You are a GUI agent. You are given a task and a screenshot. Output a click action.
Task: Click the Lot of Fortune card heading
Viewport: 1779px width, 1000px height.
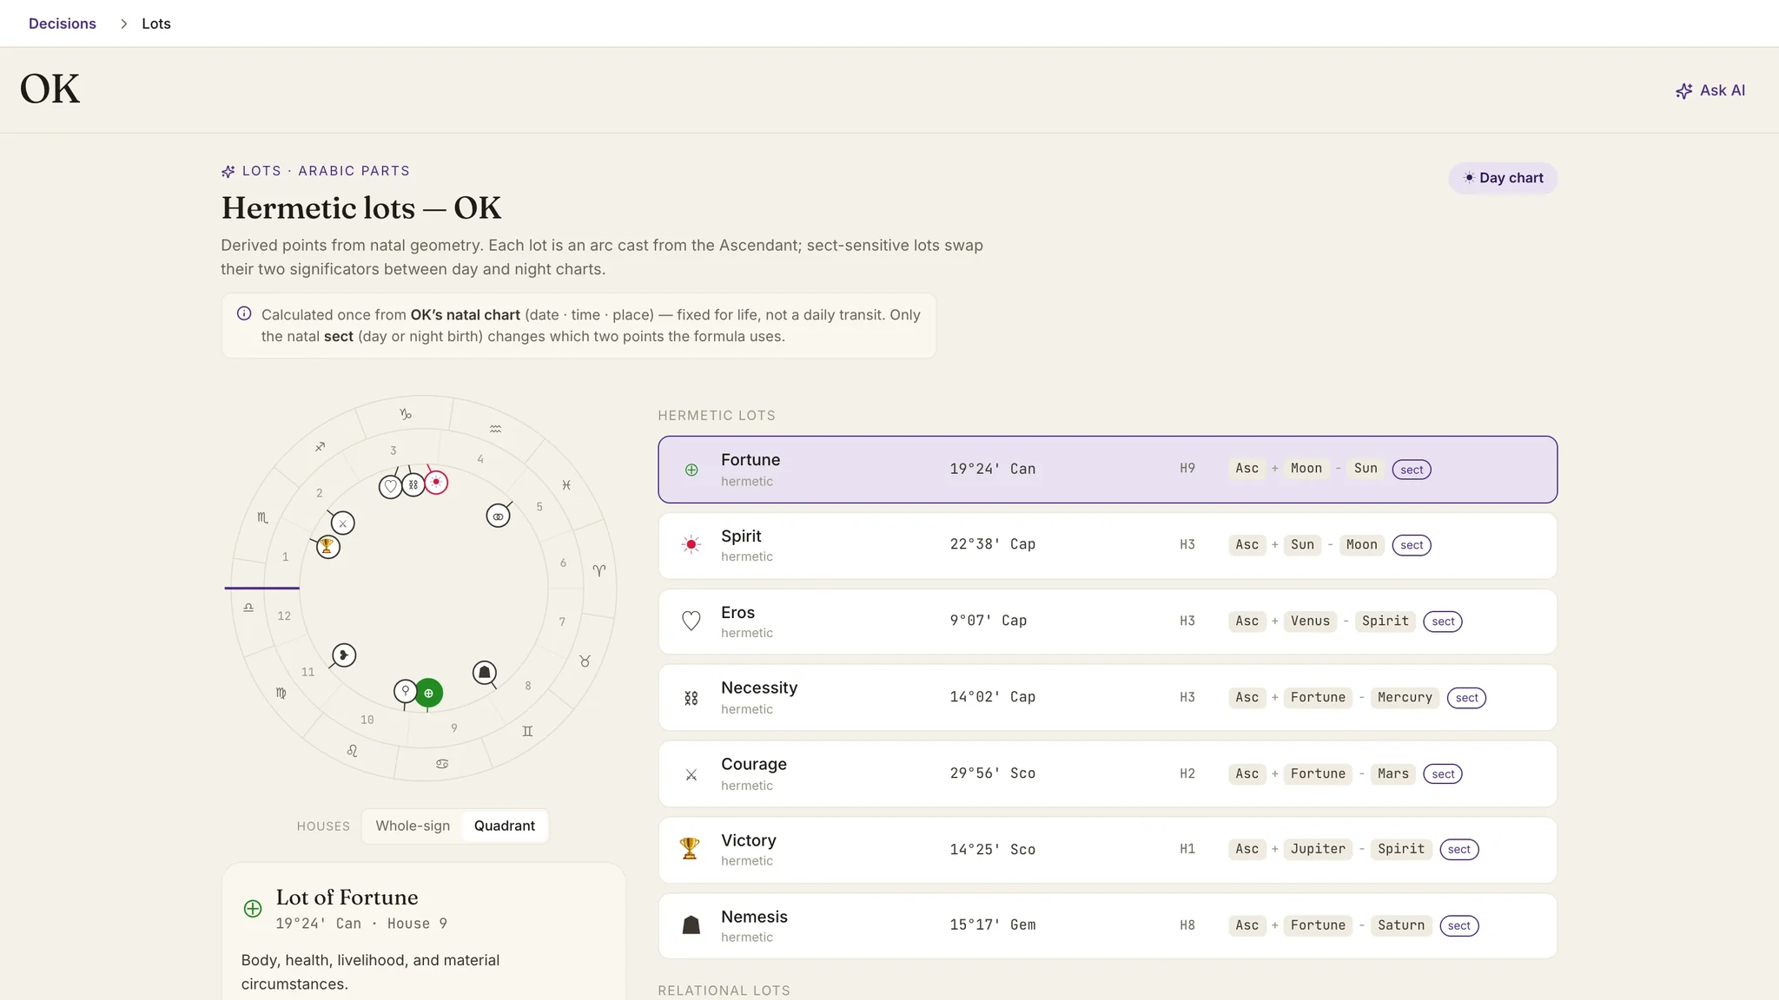pyautogui.click(x=347, y=898)
